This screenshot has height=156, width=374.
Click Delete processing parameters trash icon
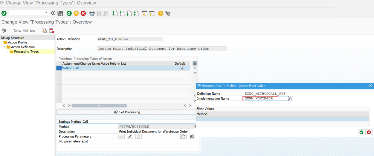coord(138,136)
